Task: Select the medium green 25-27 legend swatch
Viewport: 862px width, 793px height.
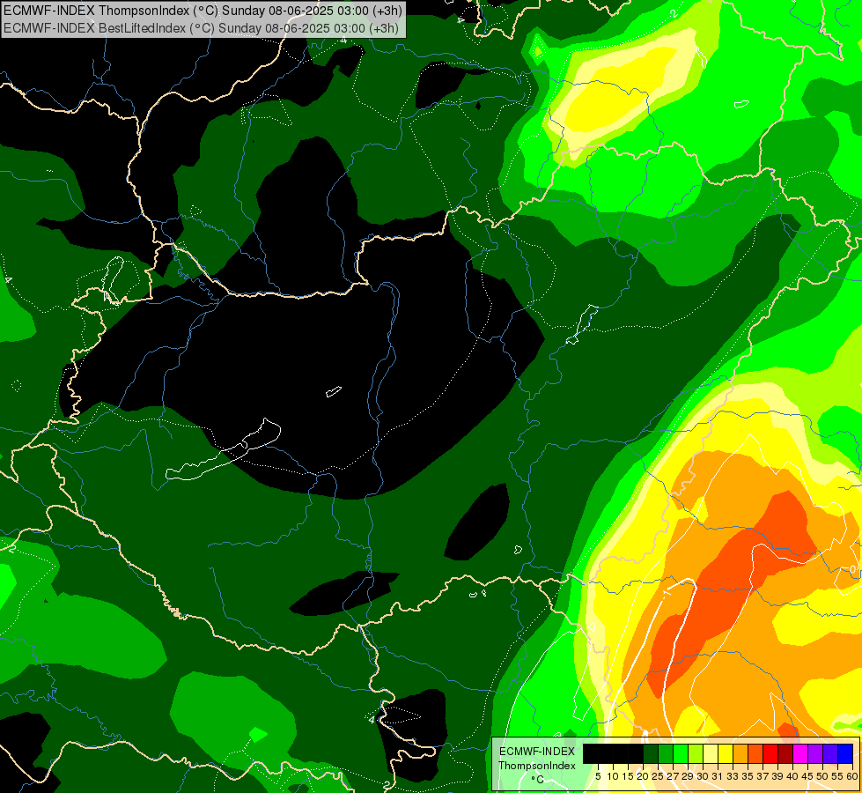Action: (666, 753)
